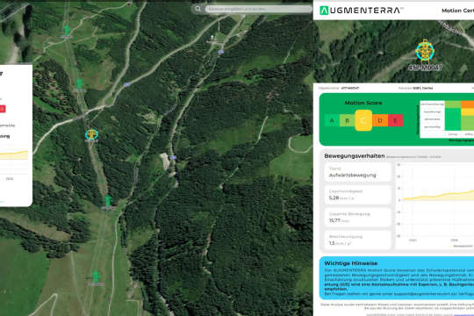Viewport: 474px width, 316px height.
Task: Select the green pylon marker below the highlighted one
Action: (x=108, y=202)
